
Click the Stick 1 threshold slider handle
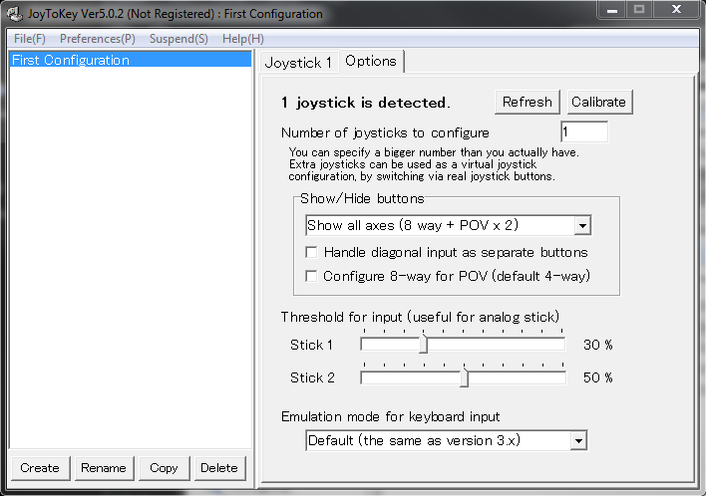(423, 345)
